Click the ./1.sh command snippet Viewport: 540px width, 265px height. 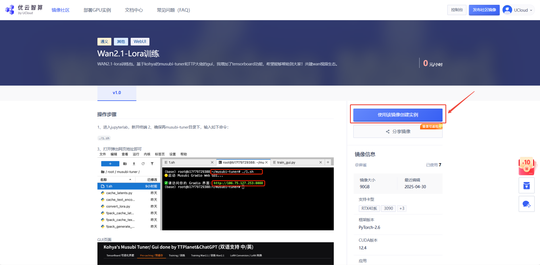pyautogui.click(x=104, y=138)
